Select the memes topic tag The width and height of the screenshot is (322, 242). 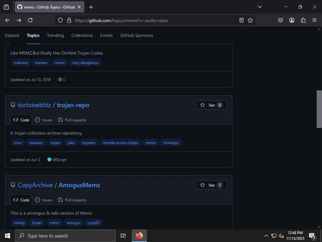point(41,63)
